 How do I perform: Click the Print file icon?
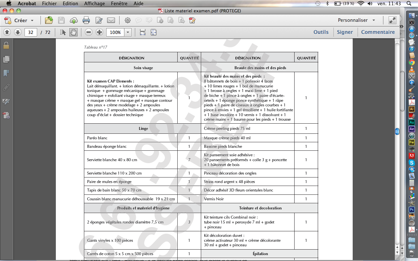[x=86, y=20]
